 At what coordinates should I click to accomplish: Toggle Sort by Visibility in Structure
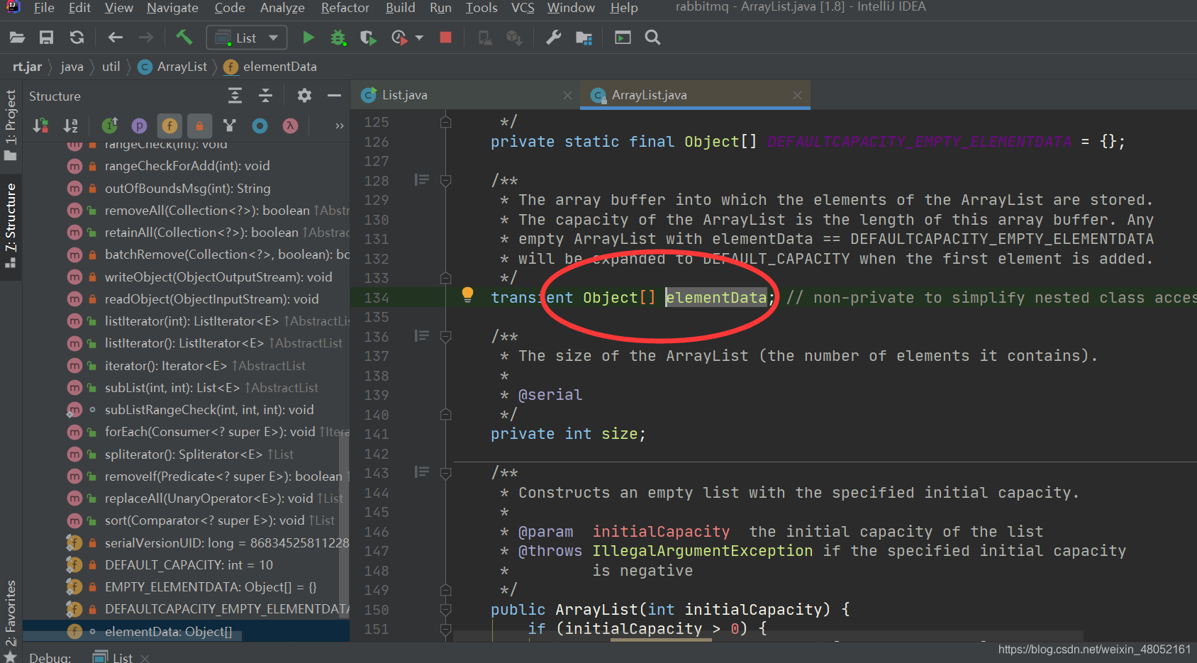(x=40, y=126)
